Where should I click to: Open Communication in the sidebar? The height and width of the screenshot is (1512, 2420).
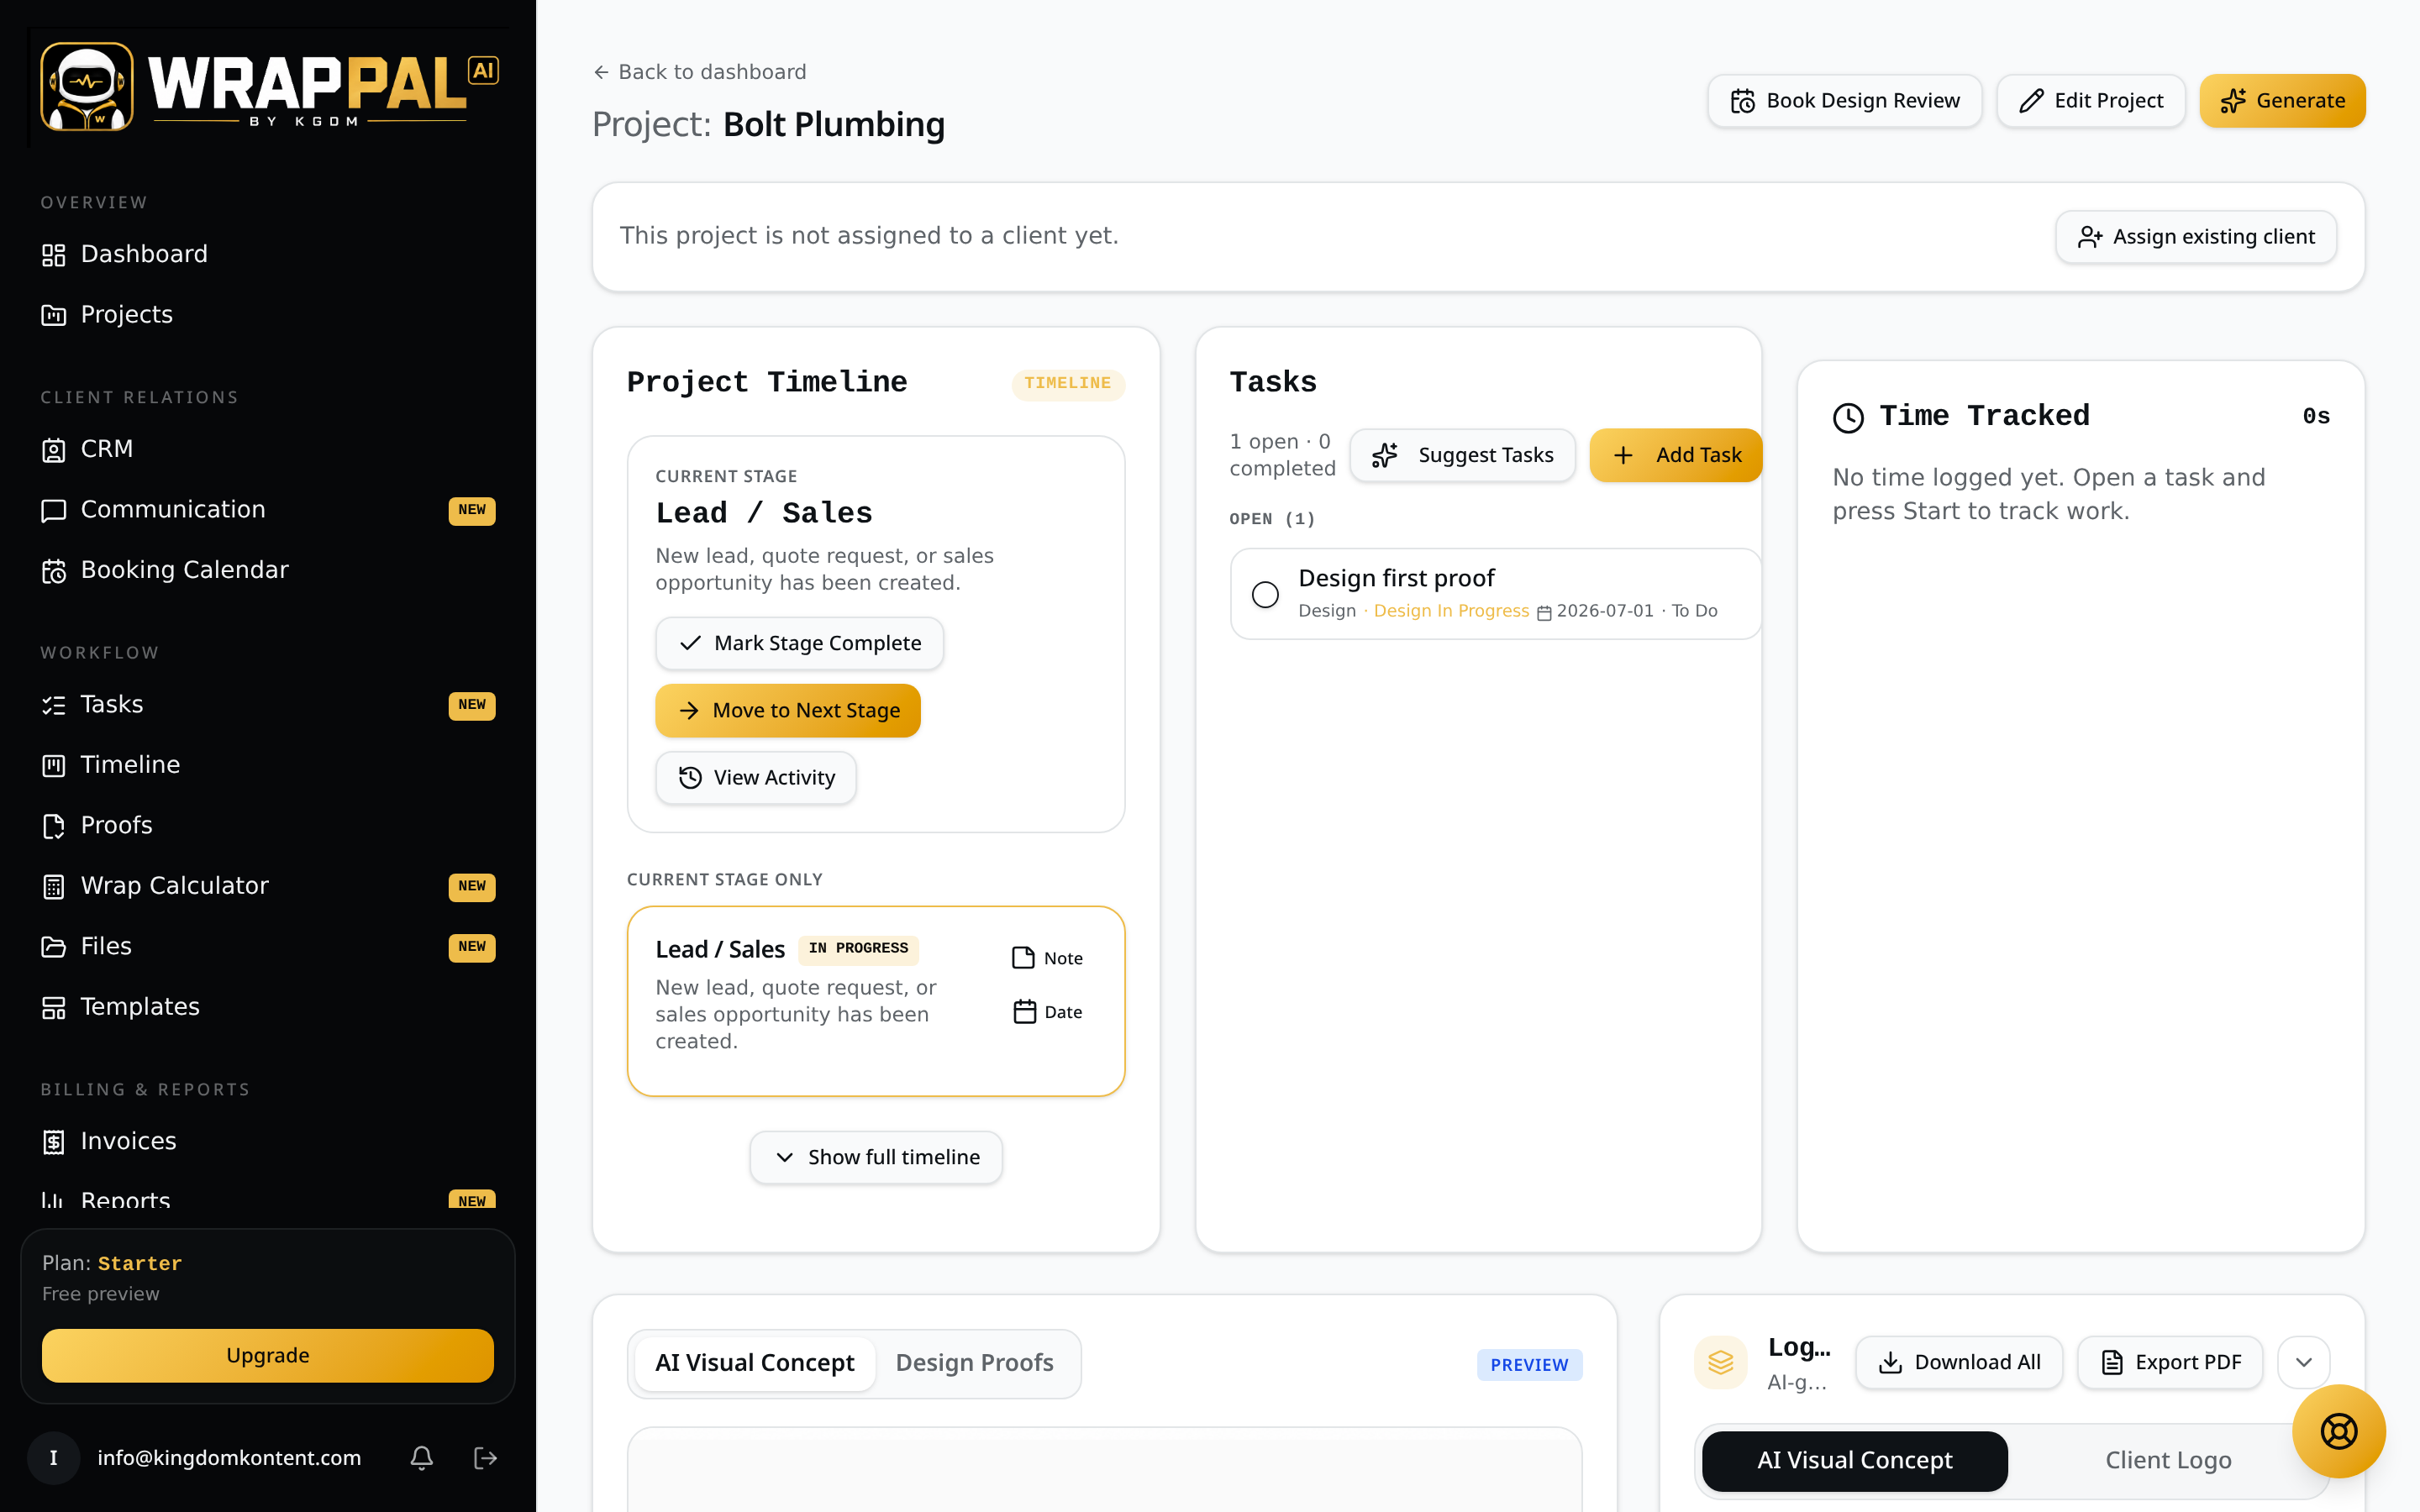coord(268,510)
